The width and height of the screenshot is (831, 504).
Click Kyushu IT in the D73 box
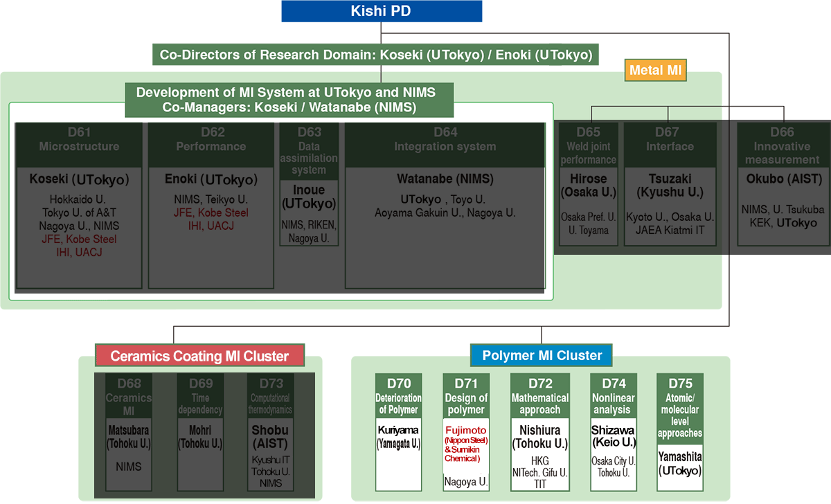point(271,460)
